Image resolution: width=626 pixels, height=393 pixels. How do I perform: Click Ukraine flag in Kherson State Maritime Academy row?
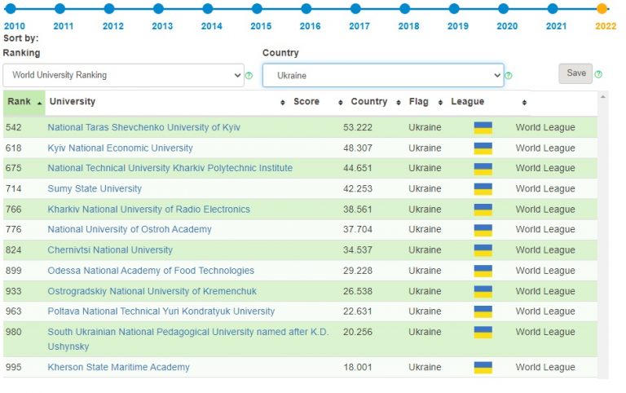point(483,368)
